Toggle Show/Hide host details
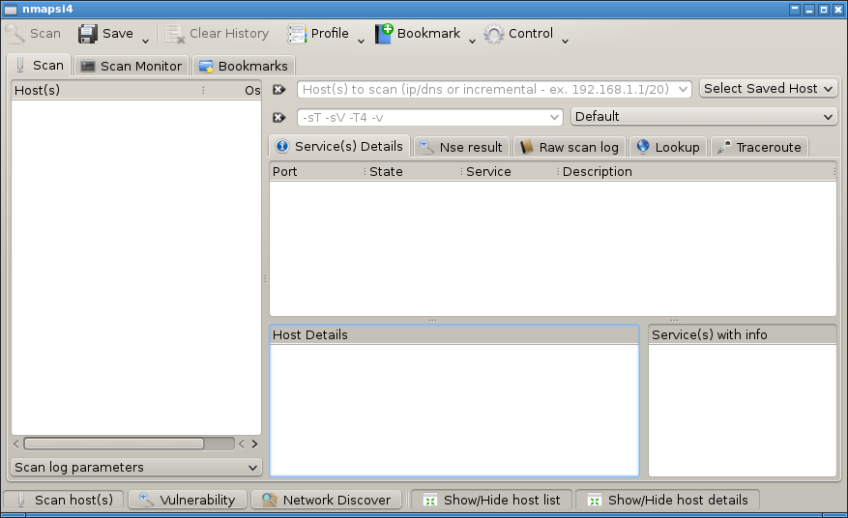Screen dimensions: 848x518 point(667,501)
